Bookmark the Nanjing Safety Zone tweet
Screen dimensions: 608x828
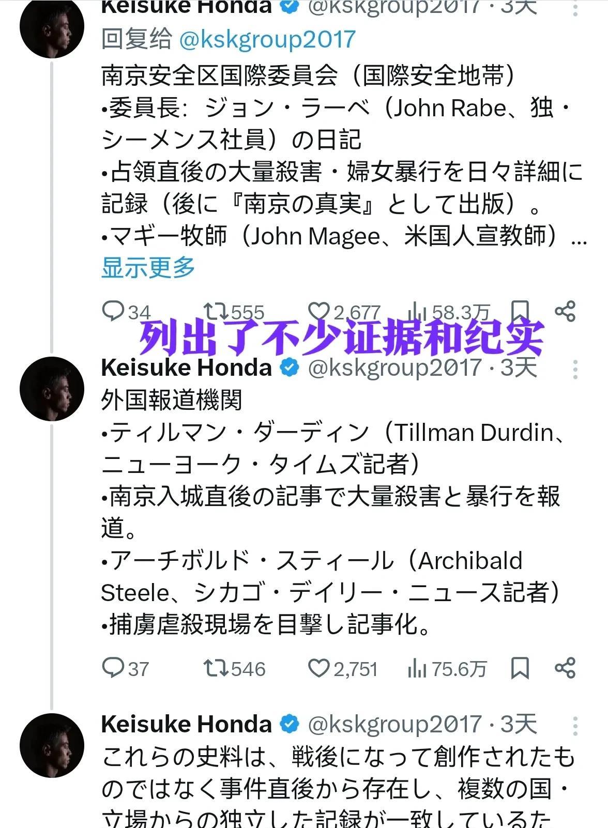(x=520, y=311)
